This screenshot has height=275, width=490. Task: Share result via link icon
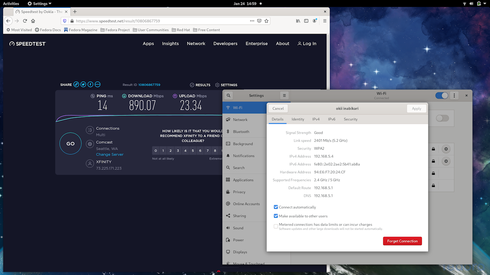pos(76,84)
